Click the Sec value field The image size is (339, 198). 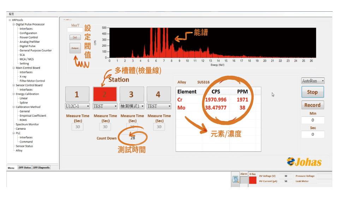(x=313, y=134)
